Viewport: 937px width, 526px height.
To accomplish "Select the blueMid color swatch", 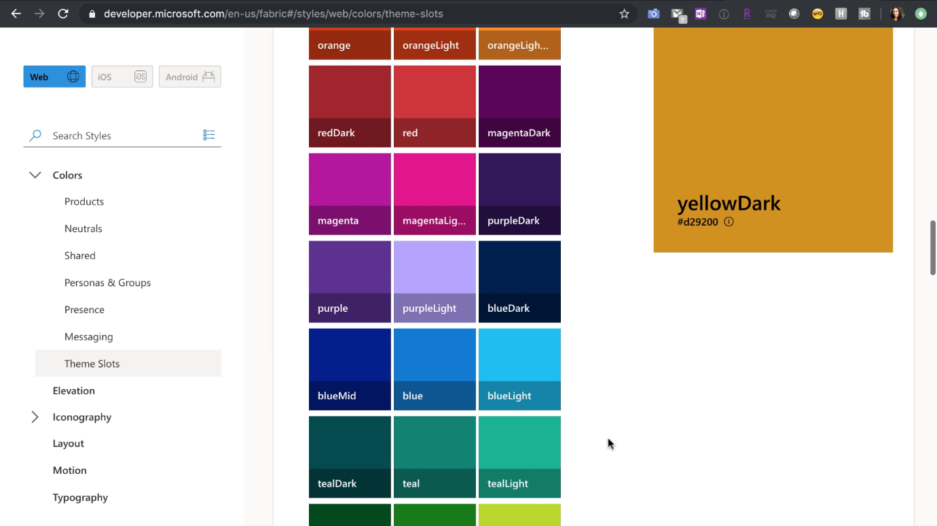I will tap(350, 369).
